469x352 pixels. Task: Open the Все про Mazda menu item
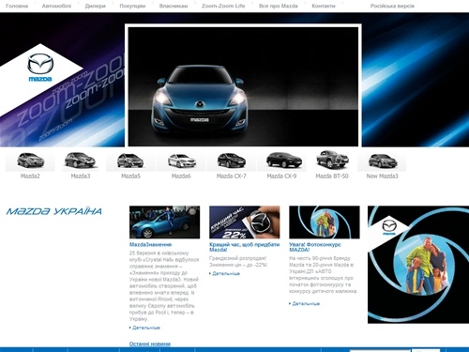[x=279, y=6]
